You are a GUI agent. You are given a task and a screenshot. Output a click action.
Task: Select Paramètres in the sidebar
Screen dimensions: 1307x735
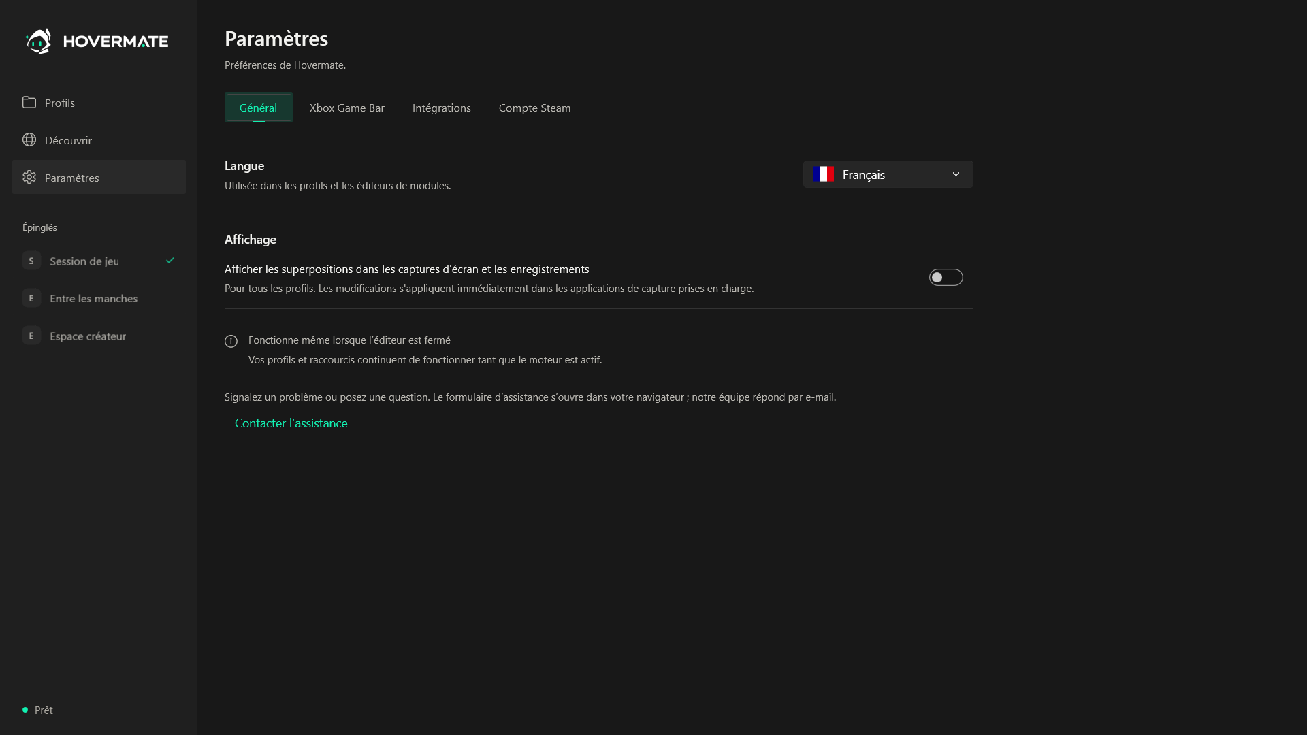[x=99, y=177]
